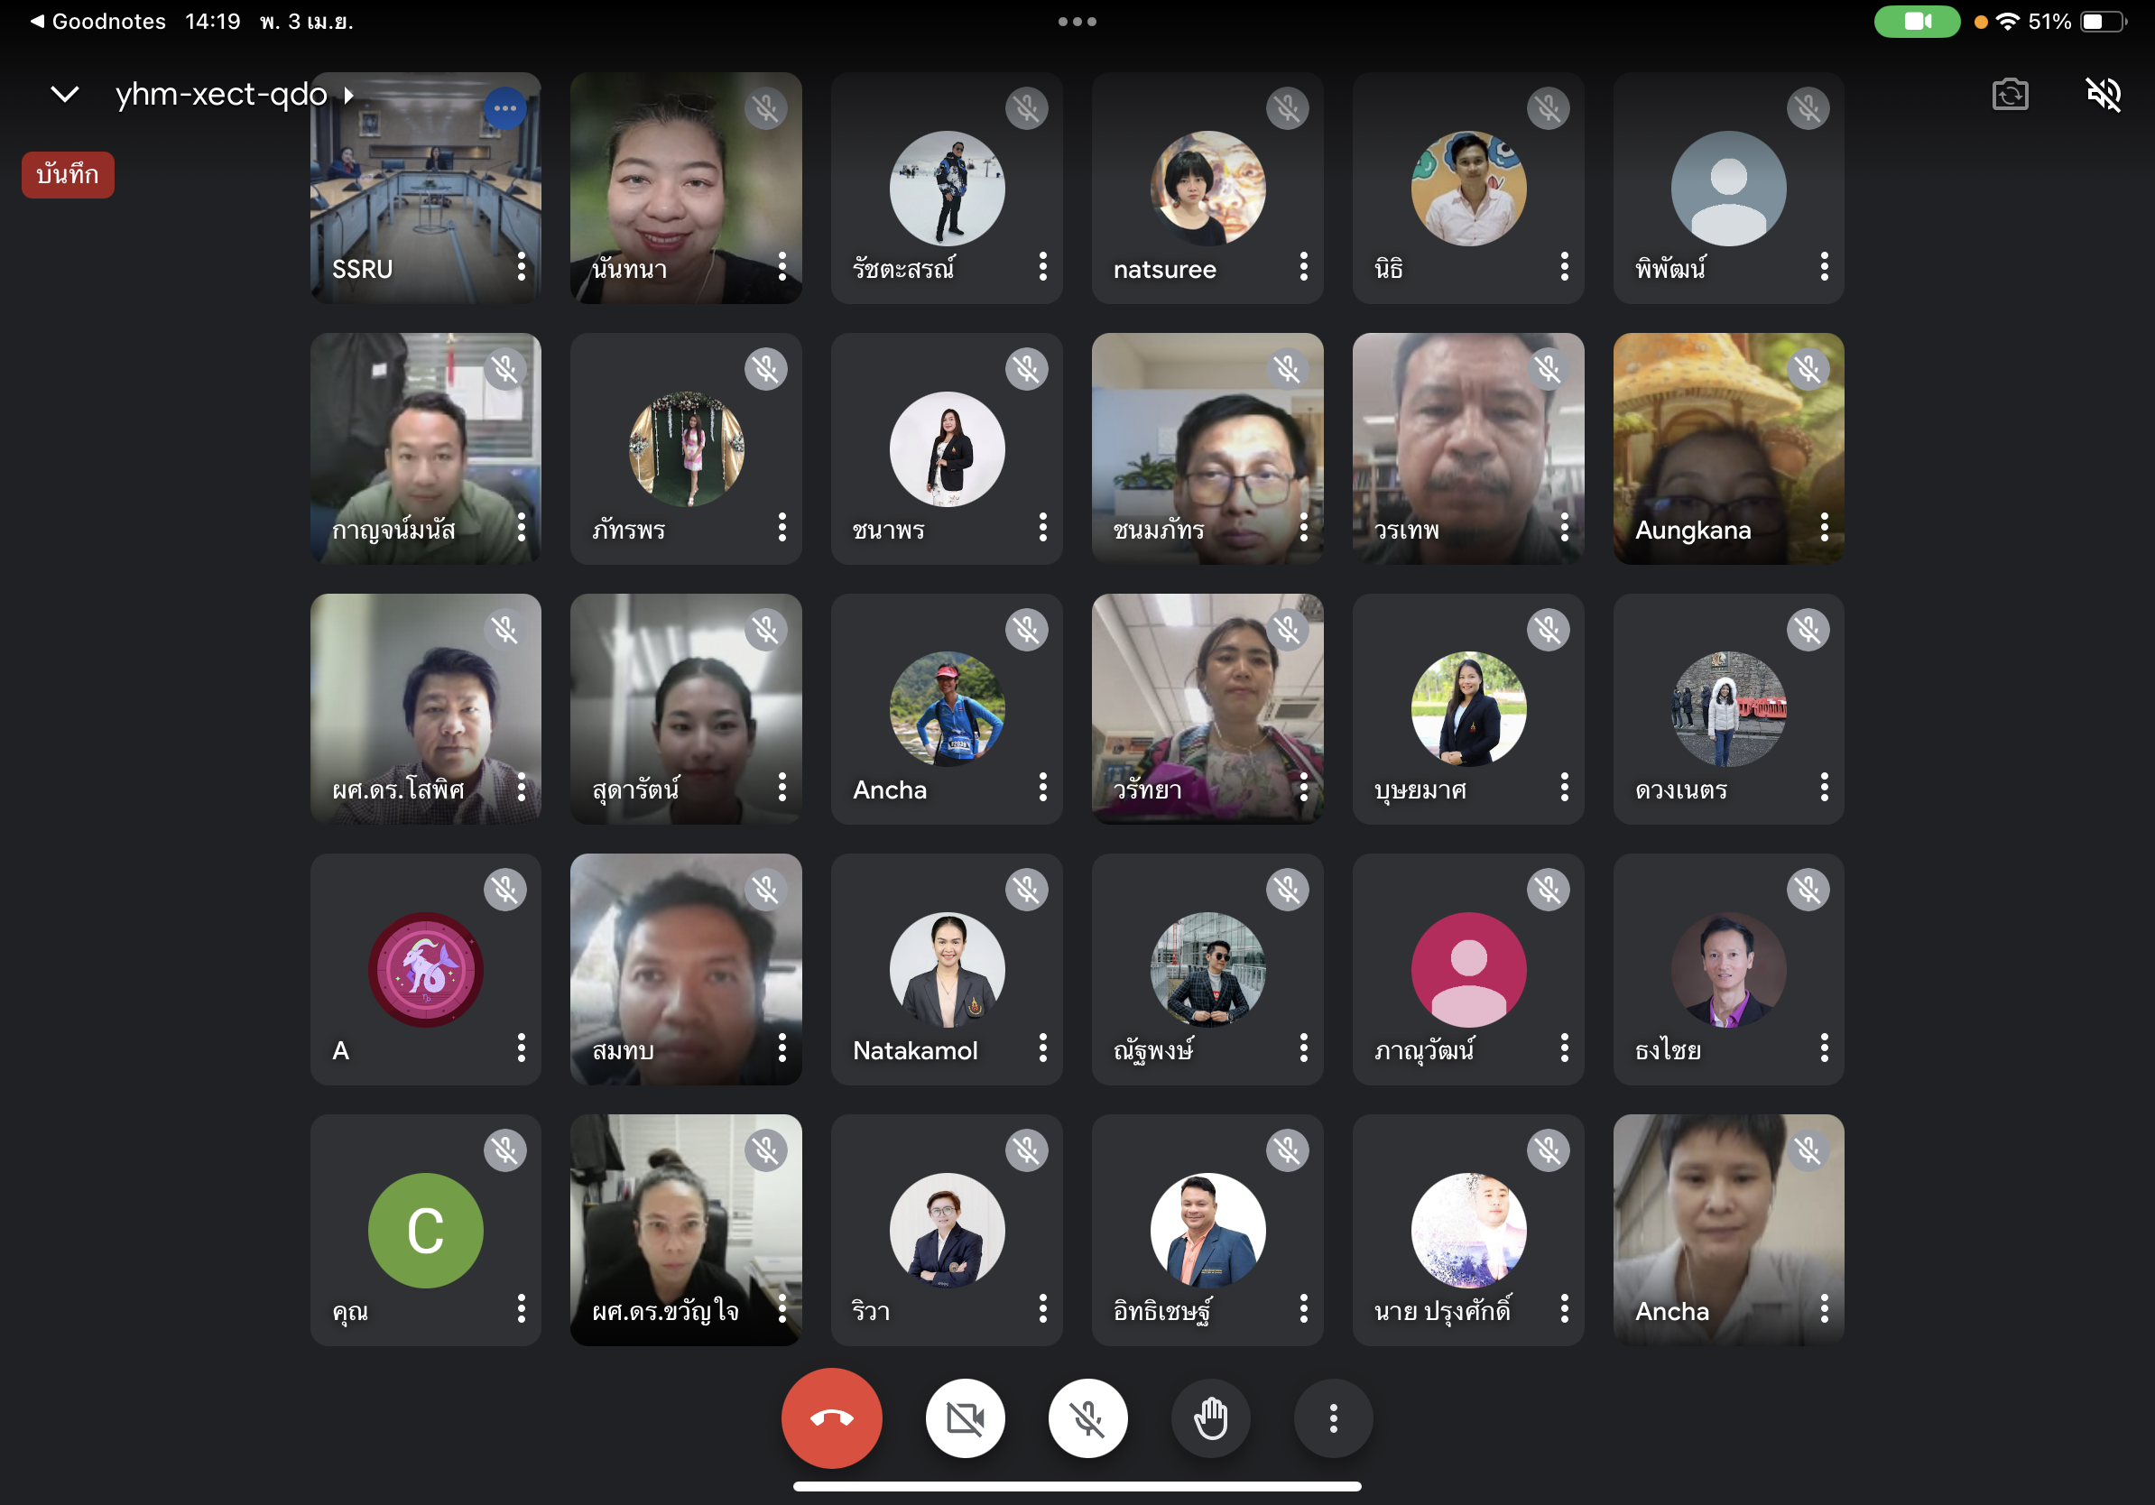Open three-dot menu on SSRU tile

pos(521,267)
